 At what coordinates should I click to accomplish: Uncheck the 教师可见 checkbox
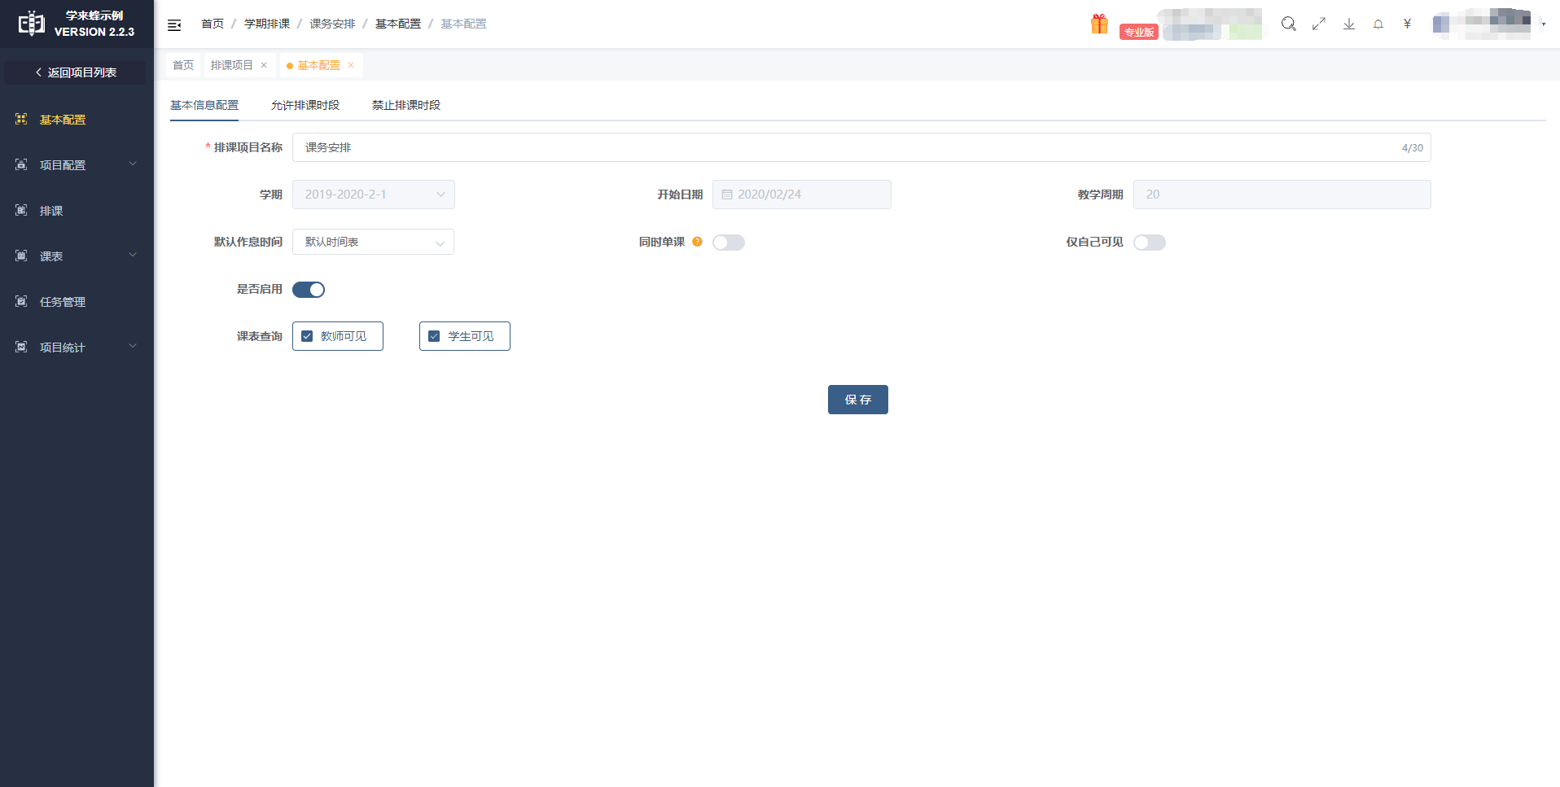click(308, 336)
